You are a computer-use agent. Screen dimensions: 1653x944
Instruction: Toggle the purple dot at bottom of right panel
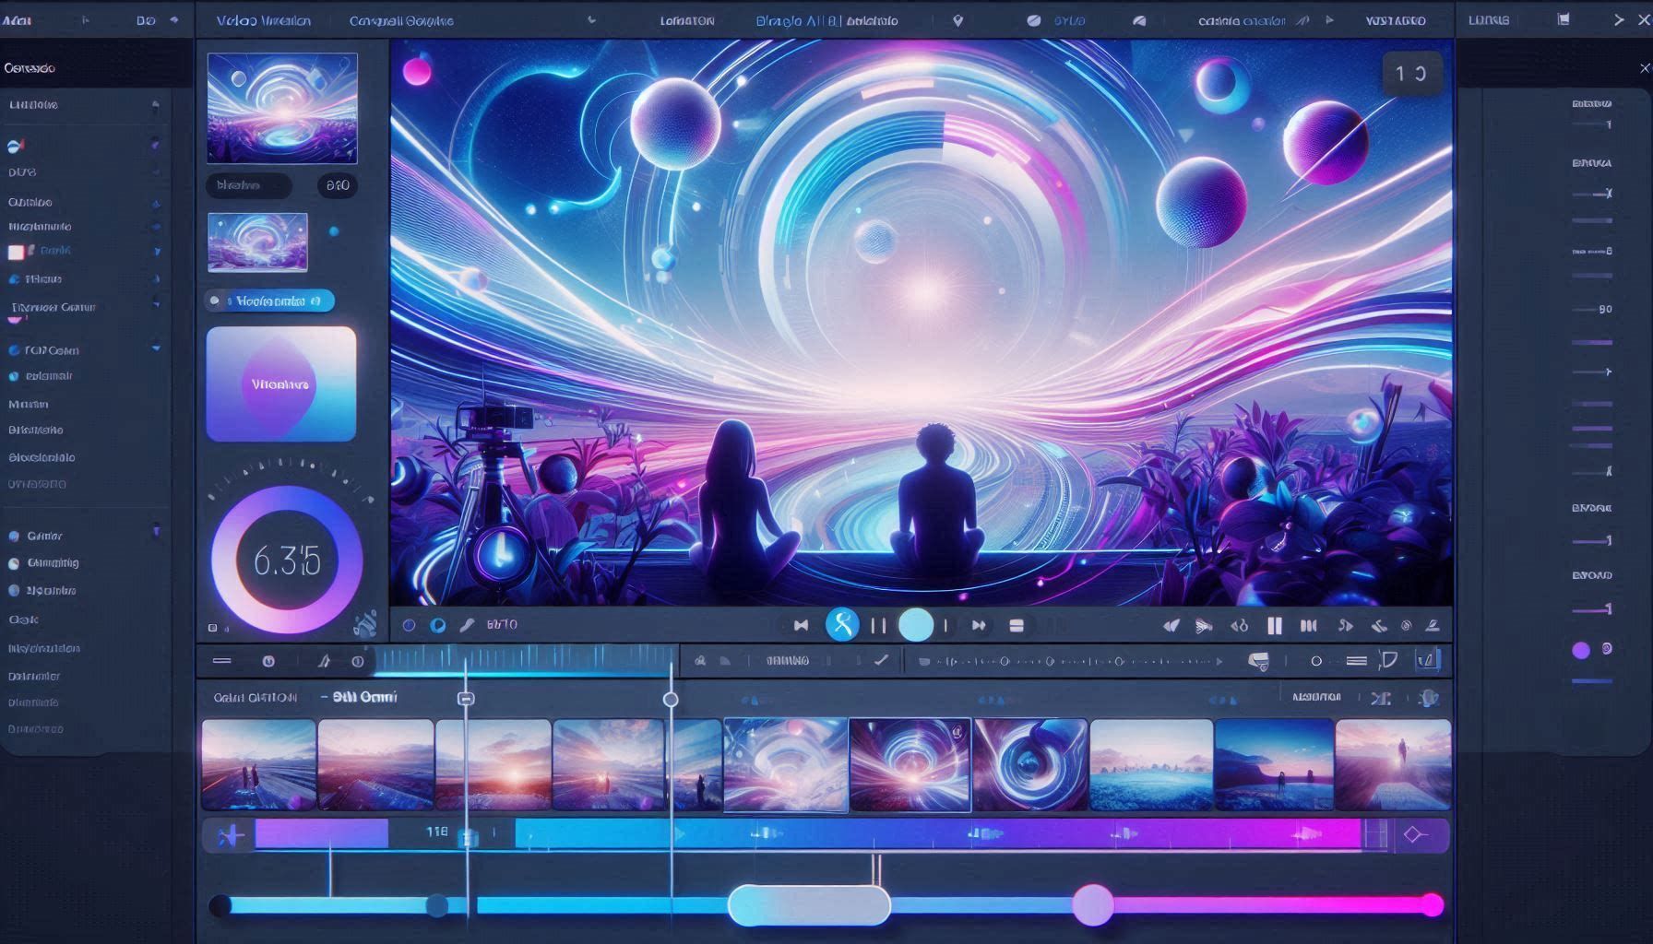tap(1581, 650)
